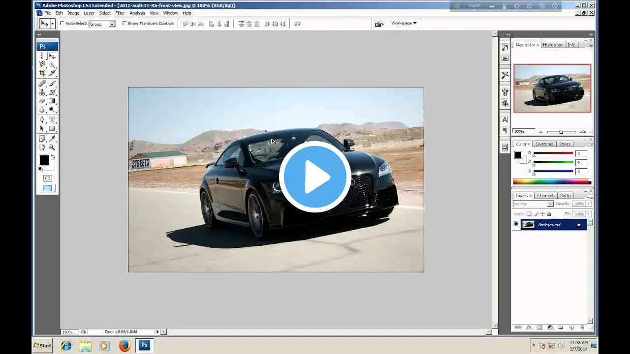Toggle Quick Mask mode
630x354 pixels.
pos(47,178)
